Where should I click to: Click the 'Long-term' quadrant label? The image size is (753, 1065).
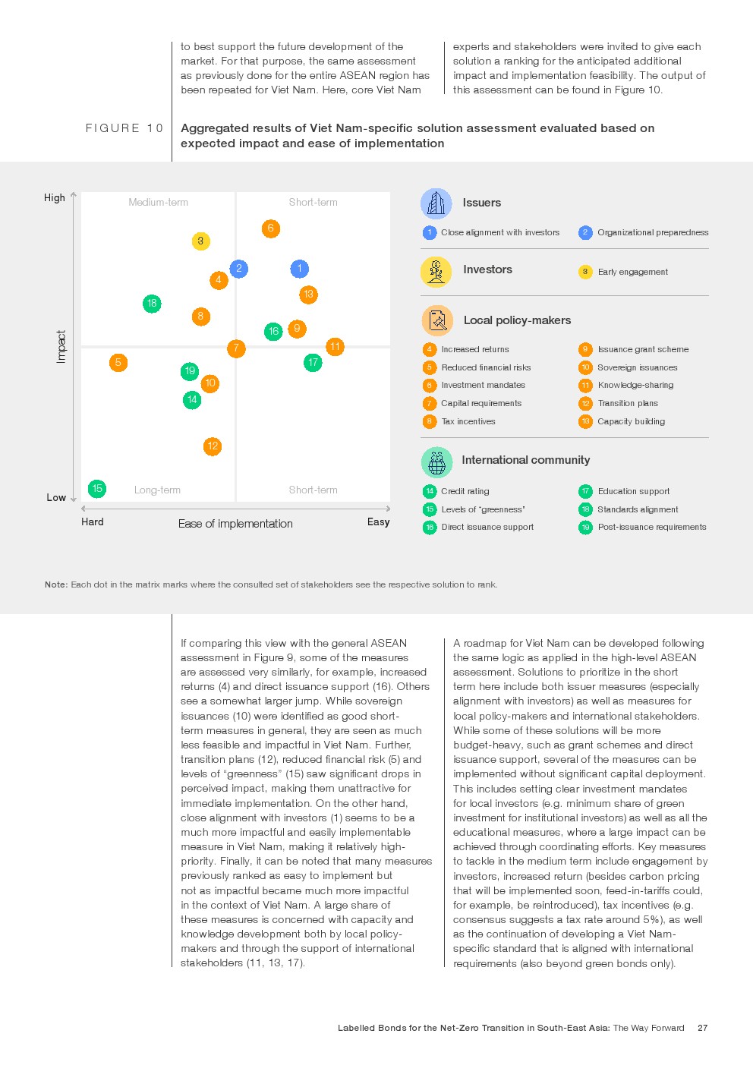coord(157,490)
